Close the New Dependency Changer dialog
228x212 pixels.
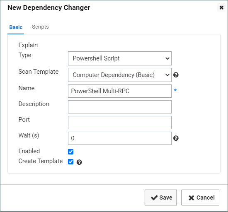point(221,7)
